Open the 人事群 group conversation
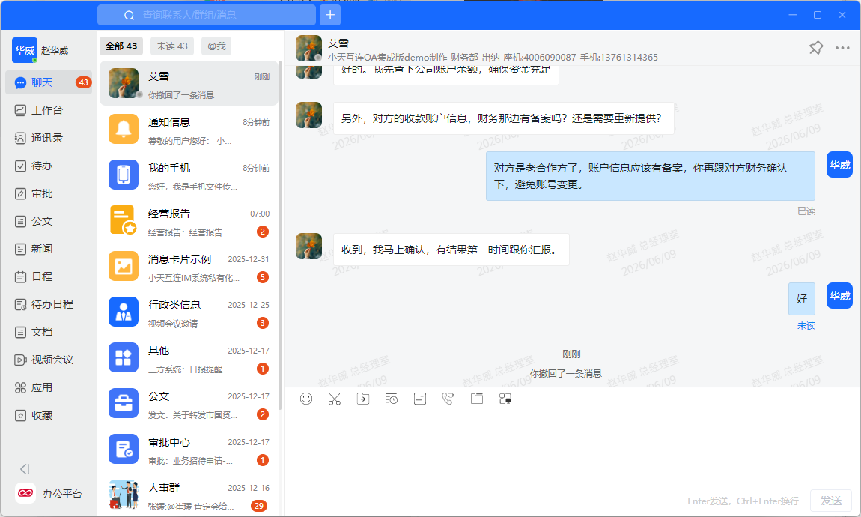 click(x=189, y=495)
